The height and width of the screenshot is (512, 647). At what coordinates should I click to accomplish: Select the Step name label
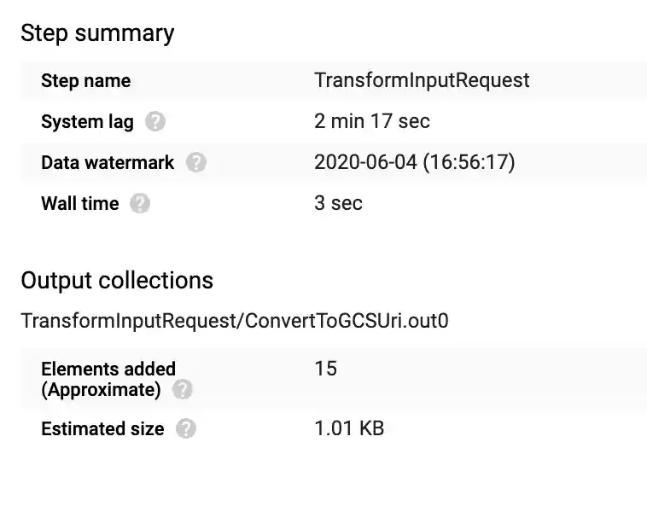tap(85, 81)
